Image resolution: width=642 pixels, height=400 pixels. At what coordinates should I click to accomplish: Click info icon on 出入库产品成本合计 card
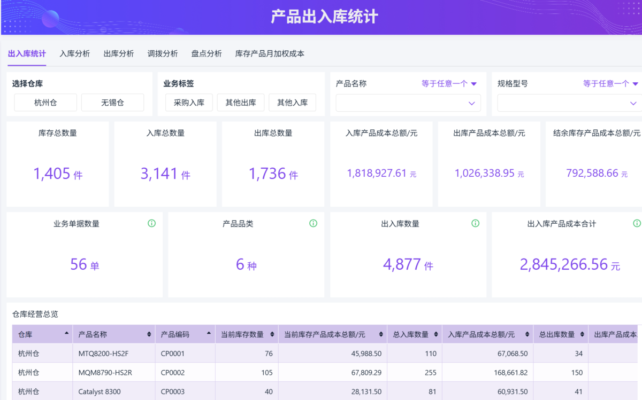637,223
